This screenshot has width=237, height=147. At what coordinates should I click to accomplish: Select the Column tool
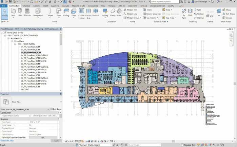point(50,13)
